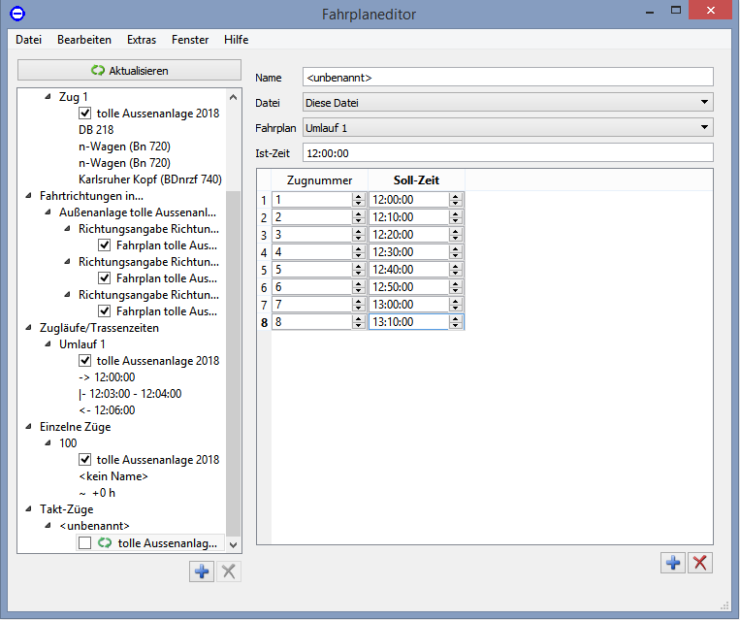Open the Bearbeiten menu
Image resolution: width=740 pixels, height=620 pixels.
(x=84, y=40)
